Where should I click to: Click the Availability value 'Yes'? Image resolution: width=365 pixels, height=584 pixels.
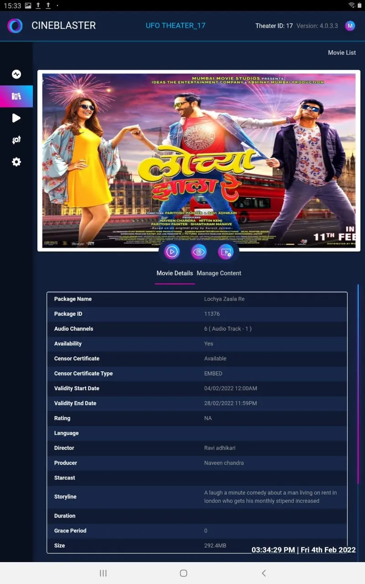(x=209, y=344)
